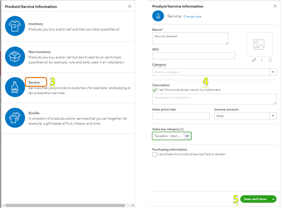The width and height of the screenshot is (283, 208).
Task: Click the Bundle shirts icon
Action: click(15, 118)
